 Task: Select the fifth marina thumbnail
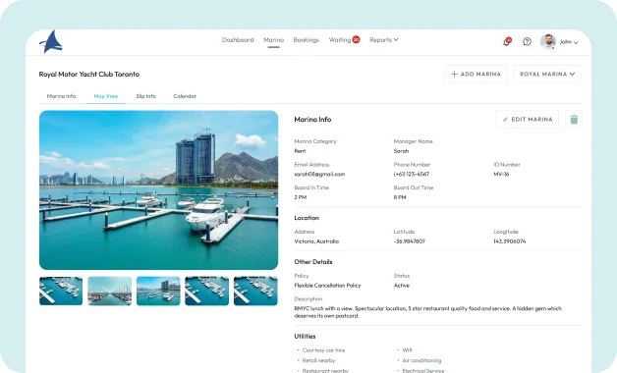(255, 291)
